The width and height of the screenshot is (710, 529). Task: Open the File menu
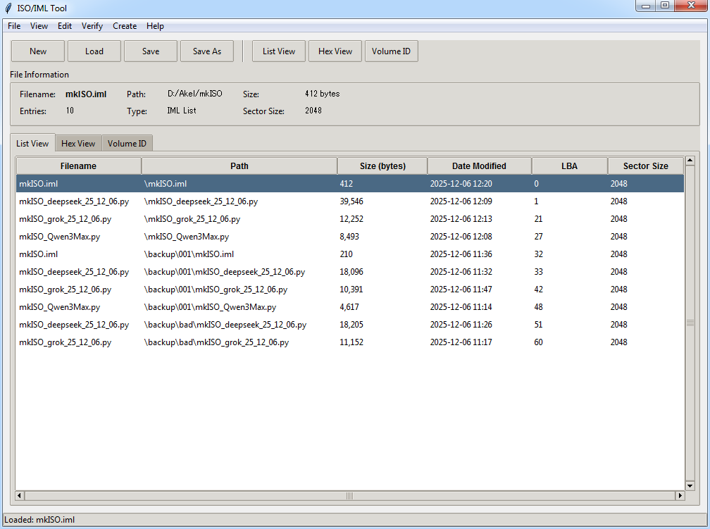pos(14,26)
